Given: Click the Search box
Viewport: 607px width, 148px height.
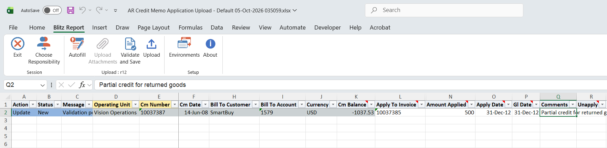Looking at the screenshot, I should pos(444,10).
